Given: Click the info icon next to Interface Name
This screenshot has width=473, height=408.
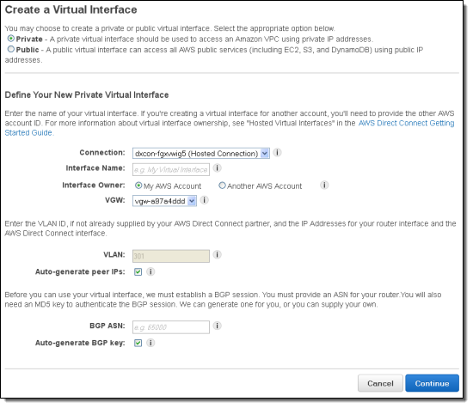Looking at the screenshot, I should (217, 167).
